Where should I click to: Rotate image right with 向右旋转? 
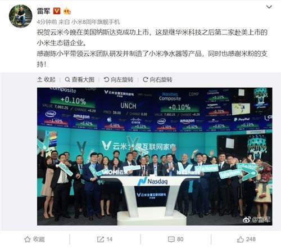(157, 80)
